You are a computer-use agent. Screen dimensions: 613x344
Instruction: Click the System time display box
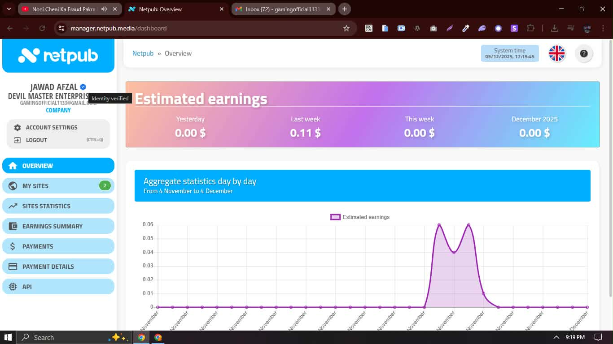(510, 53)
